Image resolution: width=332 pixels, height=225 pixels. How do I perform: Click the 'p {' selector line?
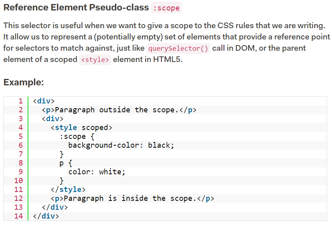66,163
